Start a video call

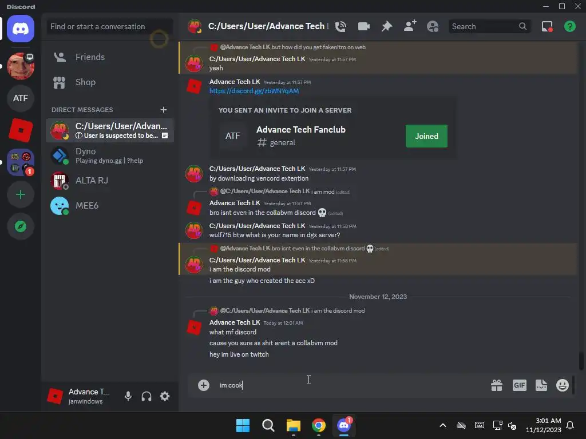click(363, 26)
